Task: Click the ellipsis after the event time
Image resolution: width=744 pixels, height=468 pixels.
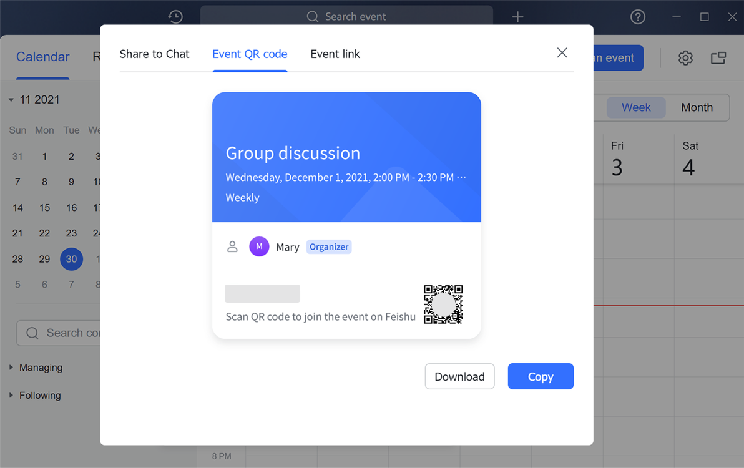Action: (x=463, y=177)
